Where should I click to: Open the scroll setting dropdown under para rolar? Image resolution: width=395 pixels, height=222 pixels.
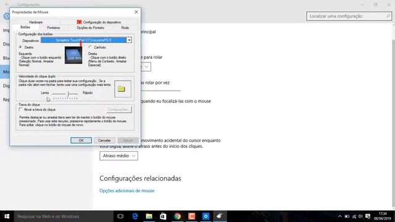146,67
